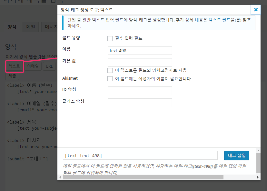Screen dimensions: 267x191
Task: Close the tag generator dialog
Action: 256,10
